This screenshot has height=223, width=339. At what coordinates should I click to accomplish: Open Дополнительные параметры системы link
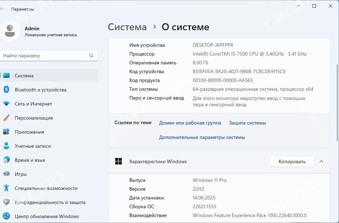(x=202, y=137)
